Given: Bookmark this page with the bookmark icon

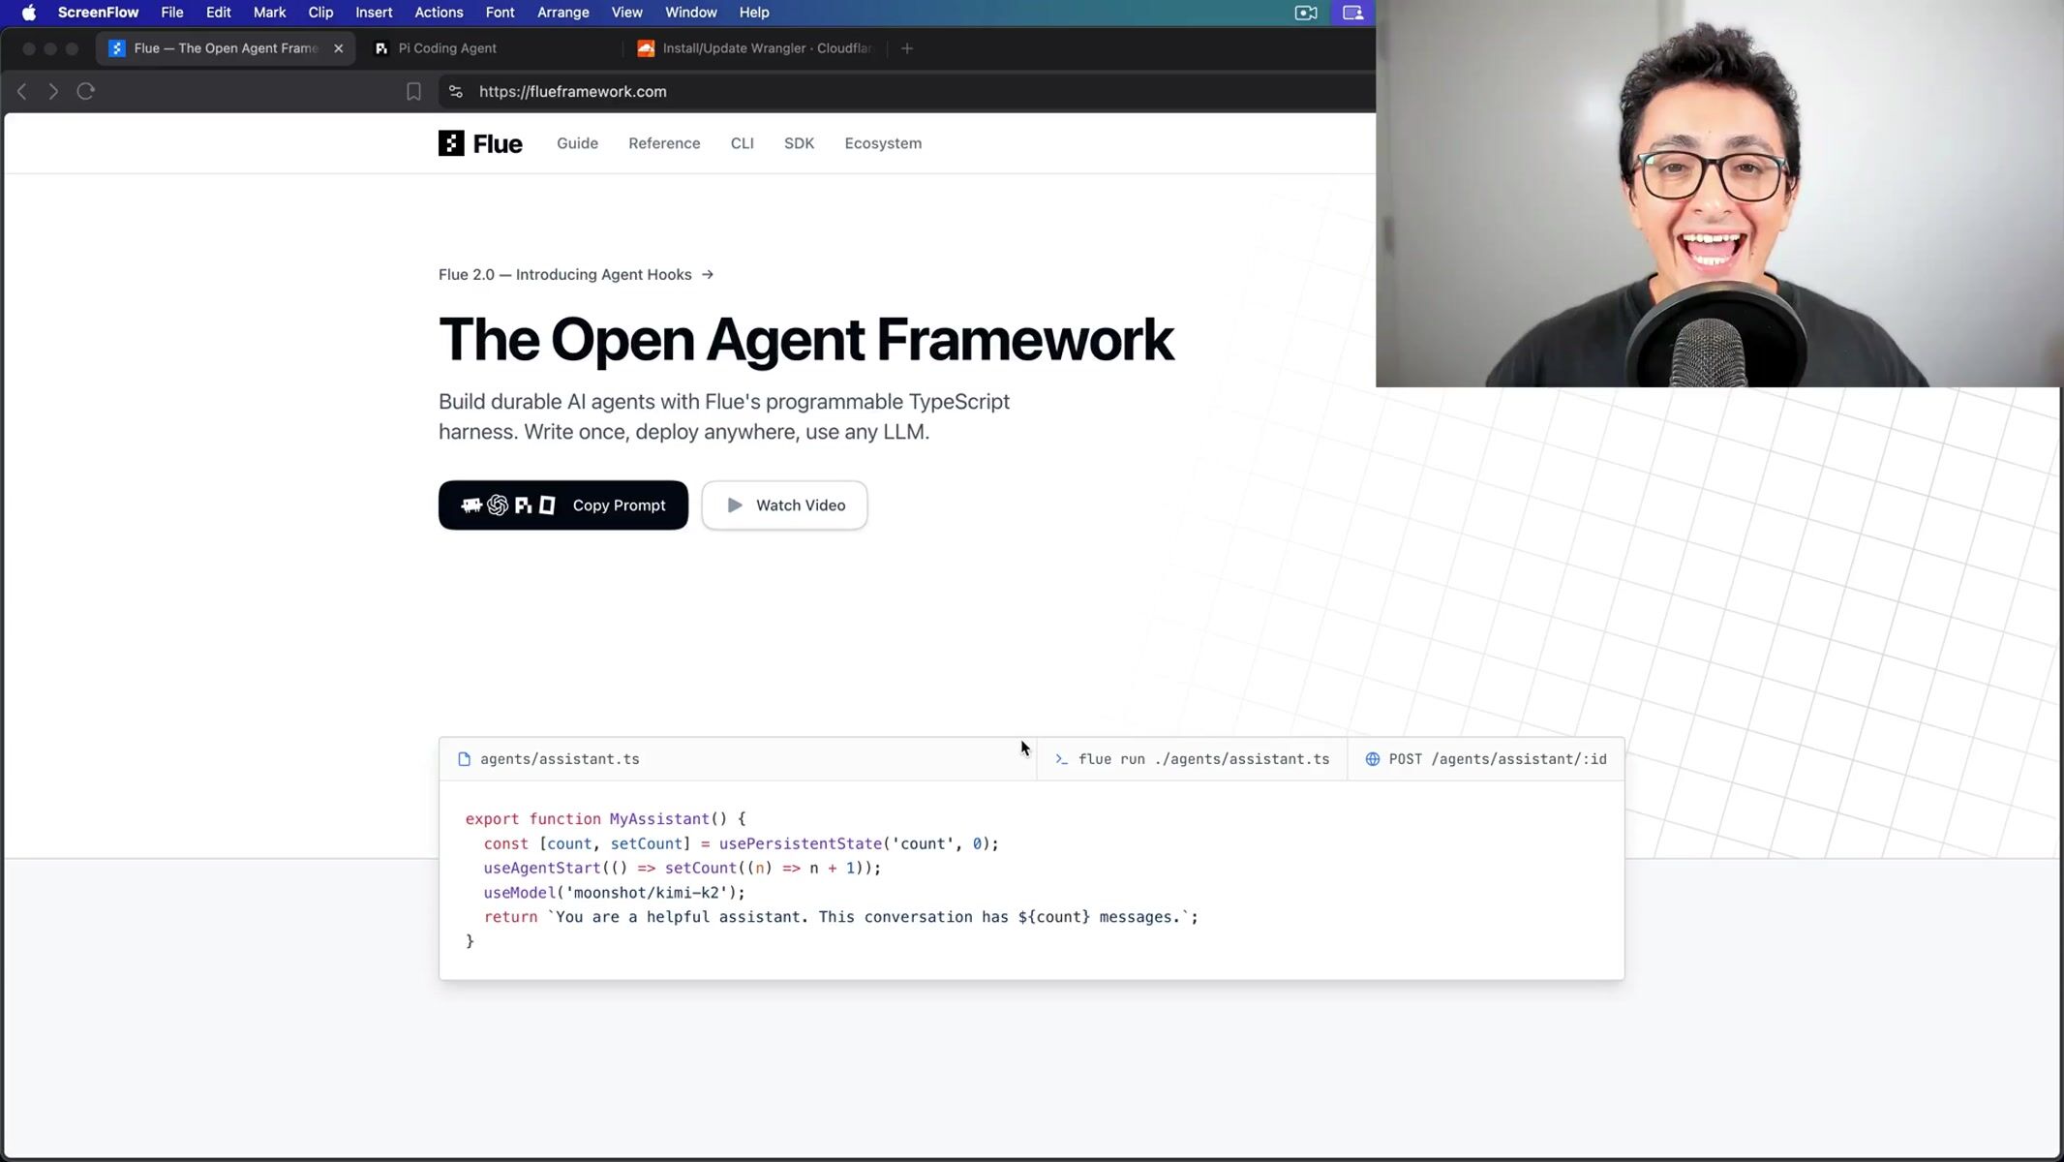Looking at the screenshot, I should [413, 91].
